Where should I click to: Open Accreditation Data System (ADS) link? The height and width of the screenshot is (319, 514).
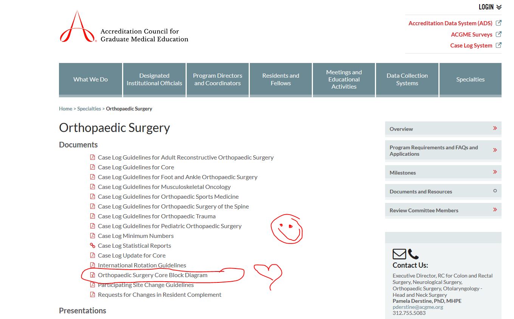tap(451, 23)
